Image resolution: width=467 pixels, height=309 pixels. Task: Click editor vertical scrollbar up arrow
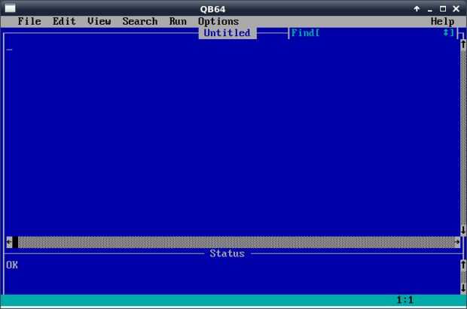[463, 44]
